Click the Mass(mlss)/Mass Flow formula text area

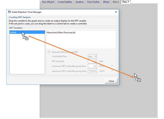(x=81, y=39)
